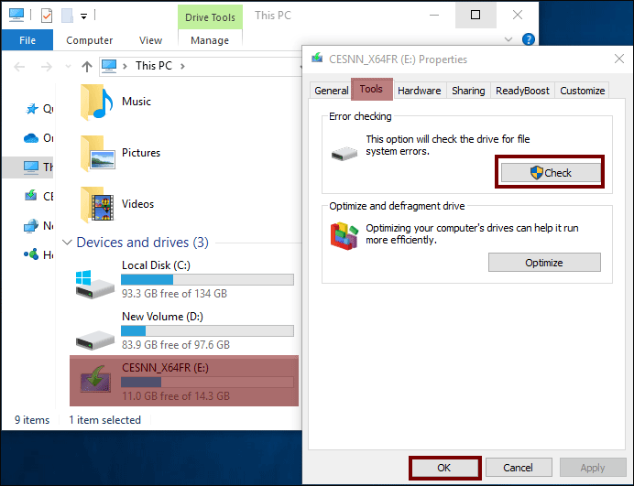Click the Check button for error checking
Screen dimensions: 634x486
click(x=551, y=173)
